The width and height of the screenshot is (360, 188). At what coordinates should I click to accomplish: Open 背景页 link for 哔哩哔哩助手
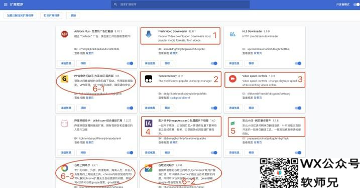click(x=90, y=142)
